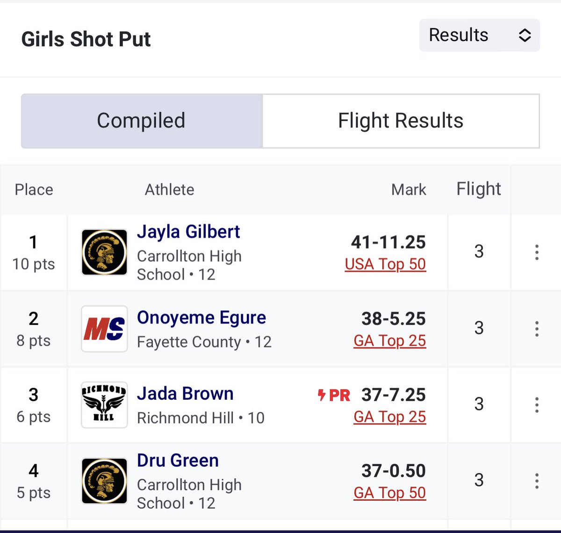Click the Carrollton Trojan logo beside Jayla Gilbert
The height and width of the screenshot is (533, 561).
point(104,252)
